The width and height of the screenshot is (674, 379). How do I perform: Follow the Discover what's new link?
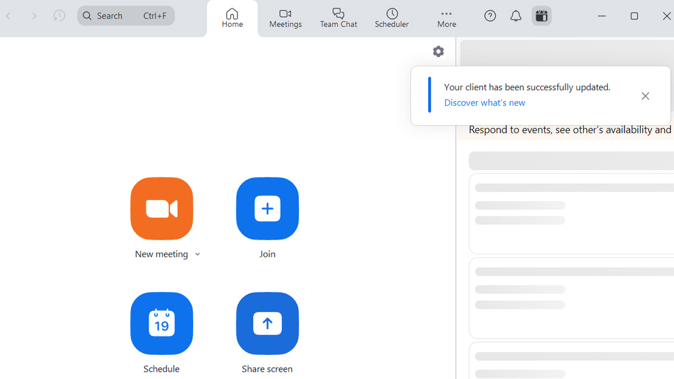485,103
